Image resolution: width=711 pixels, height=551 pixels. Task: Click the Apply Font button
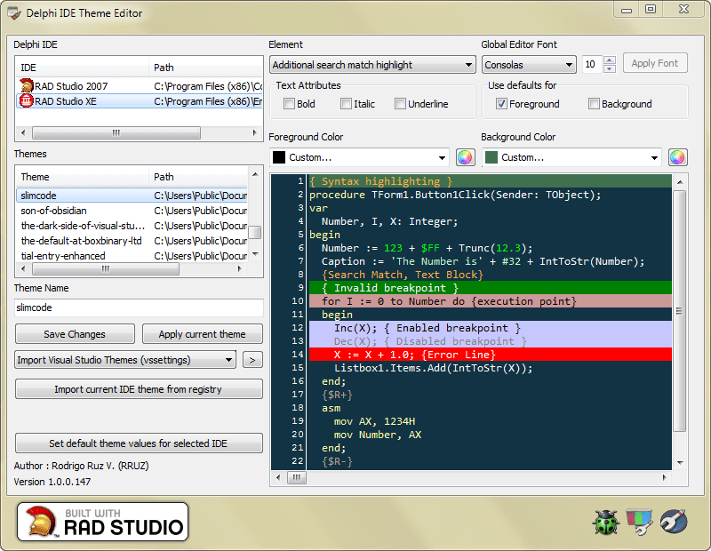coord(655,63)
